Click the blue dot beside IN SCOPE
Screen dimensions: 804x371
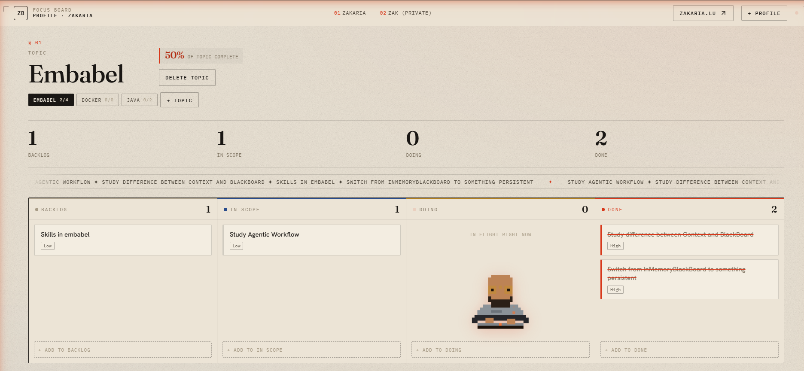click(x=225, y=210)
